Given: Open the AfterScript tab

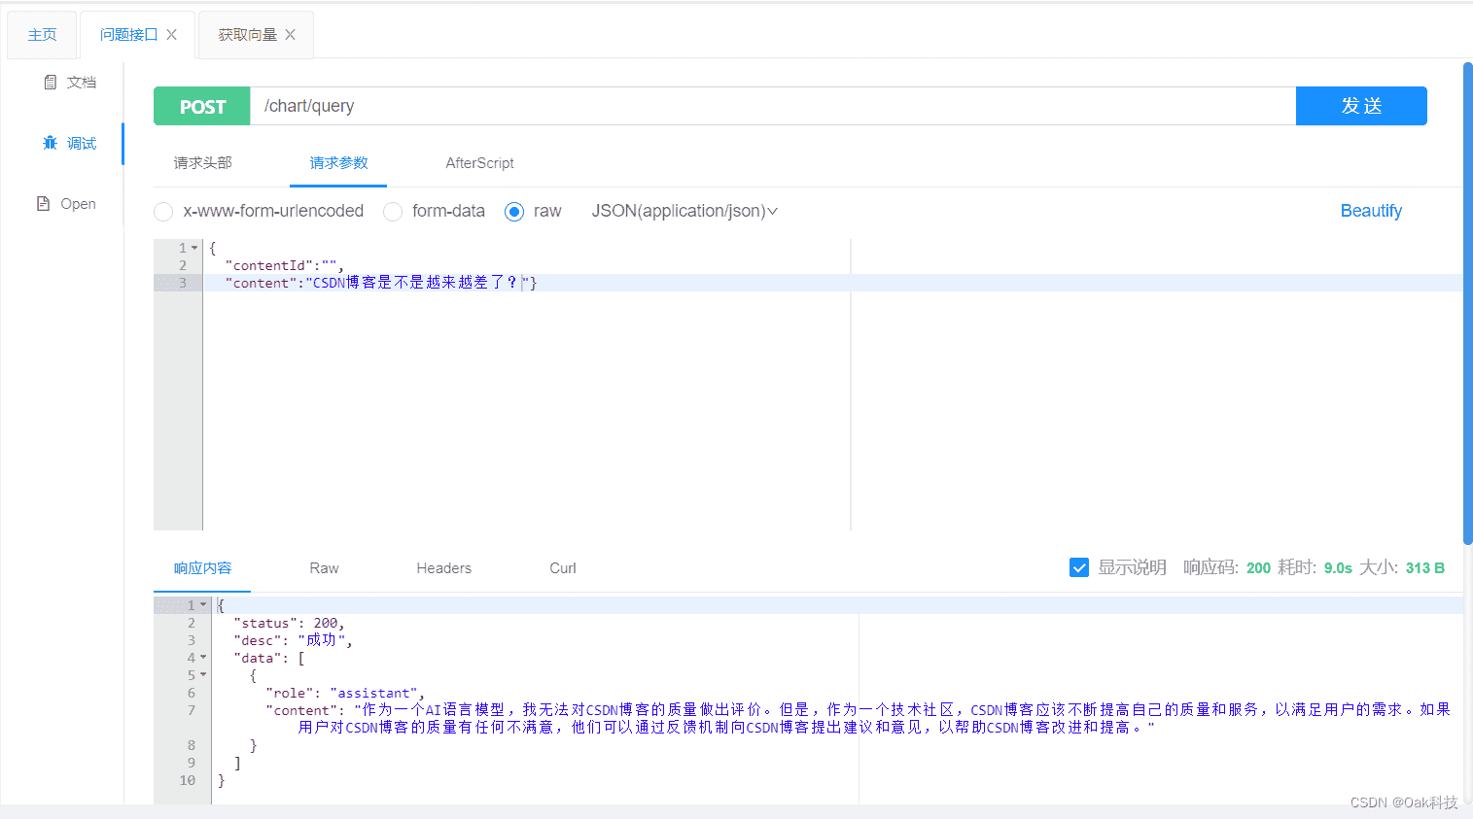Looking at the screenshot, I should (479, 163).
